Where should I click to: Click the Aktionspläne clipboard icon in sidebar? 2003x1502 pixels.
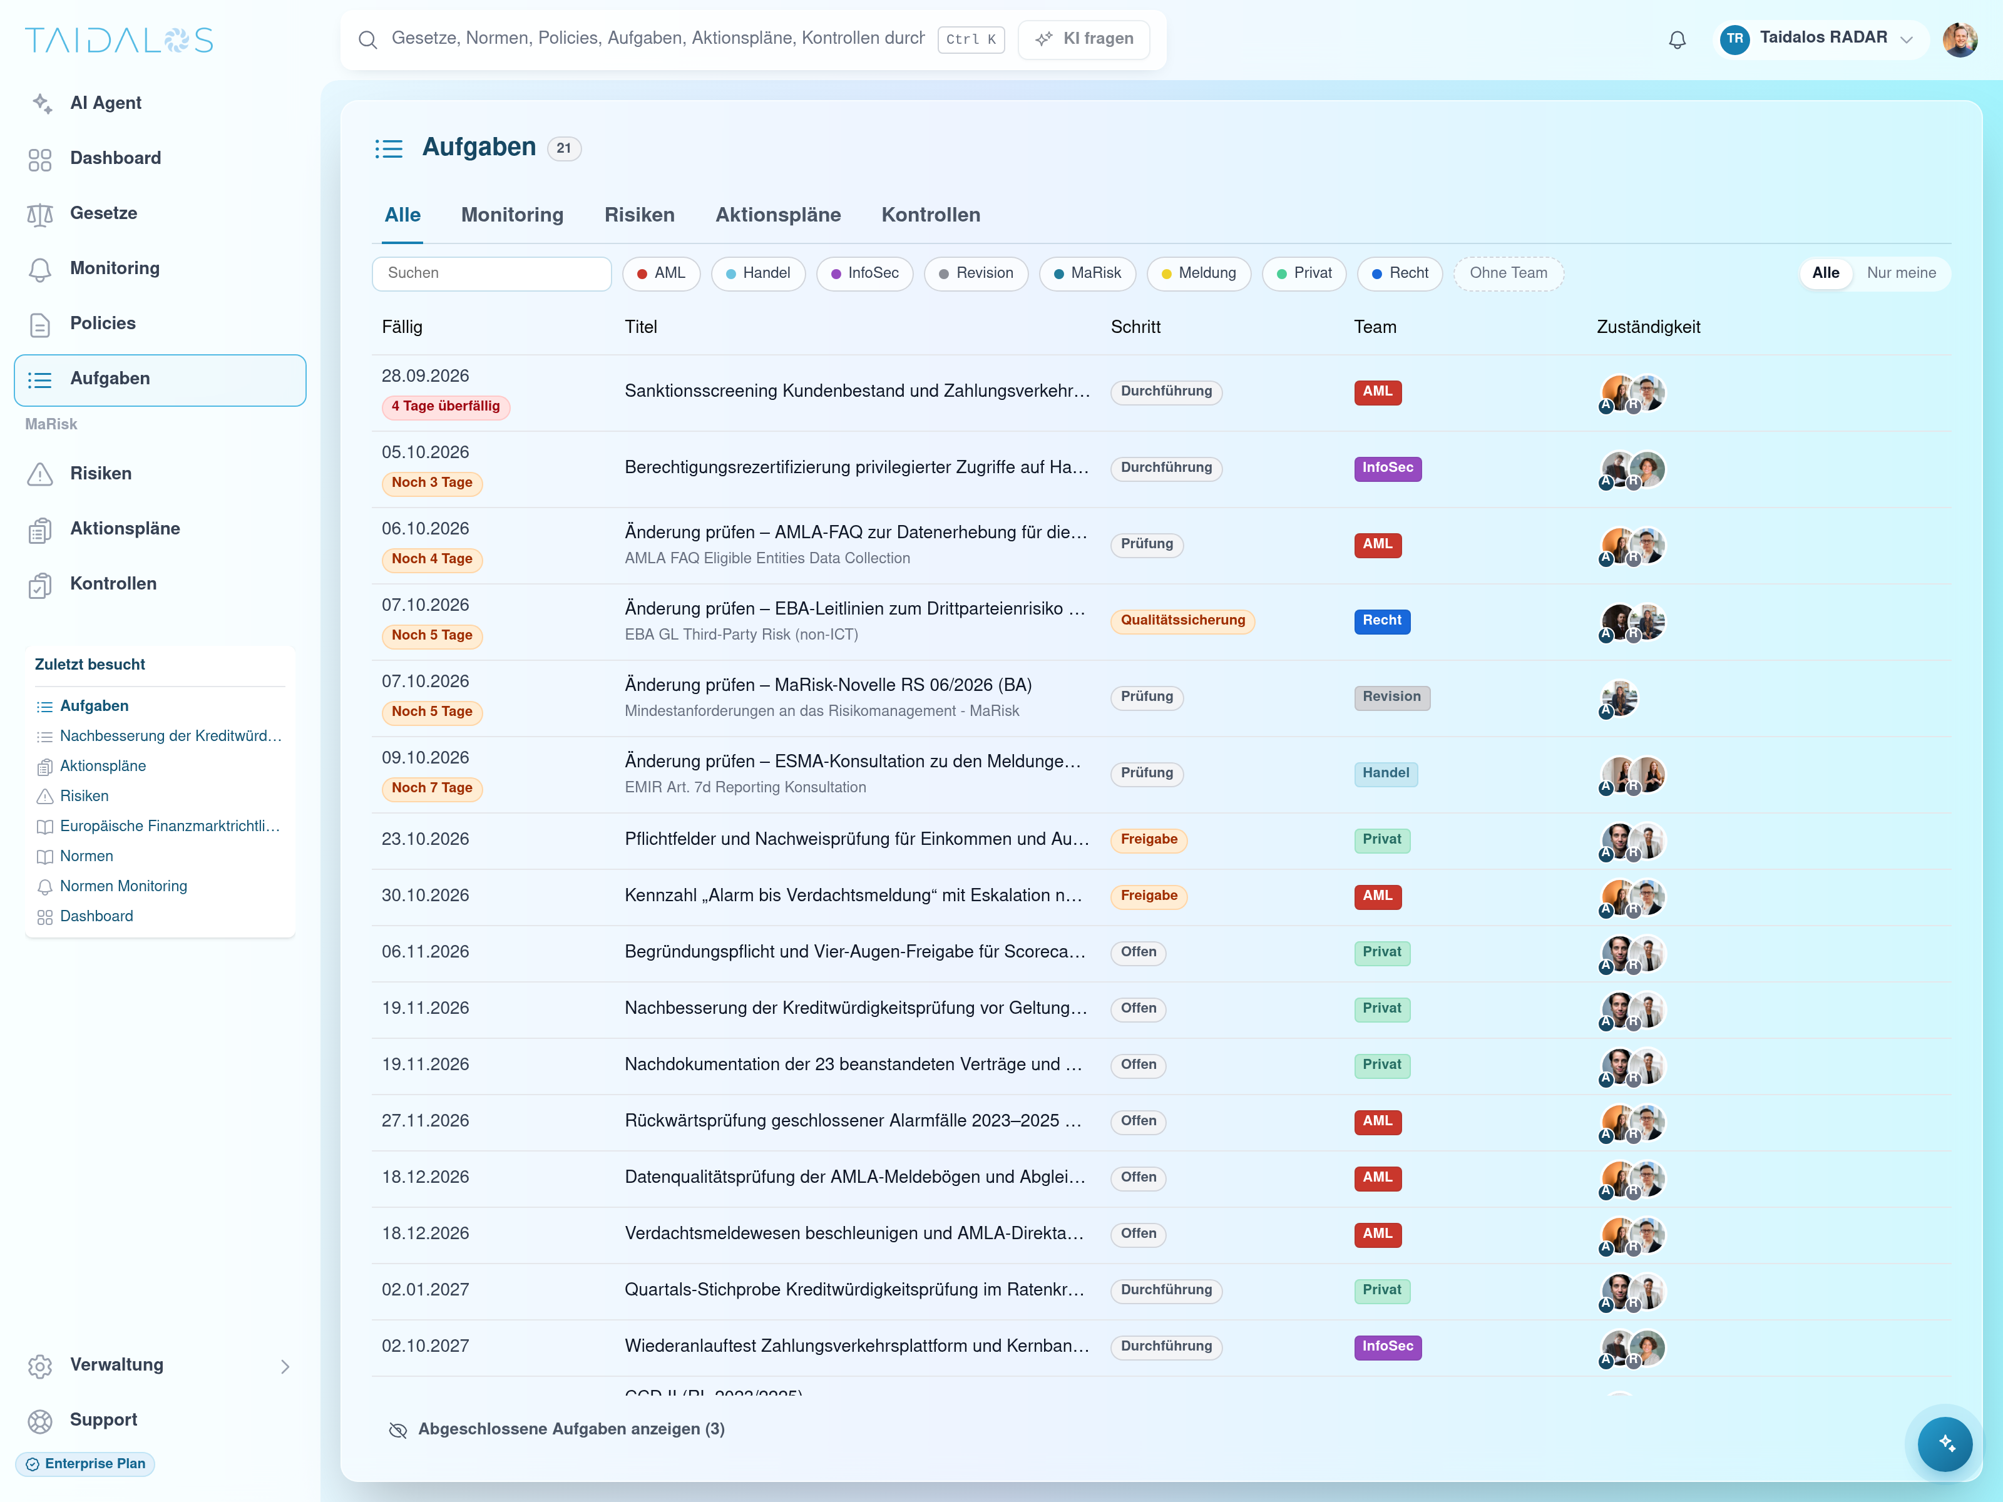click(x=40, y=529)
